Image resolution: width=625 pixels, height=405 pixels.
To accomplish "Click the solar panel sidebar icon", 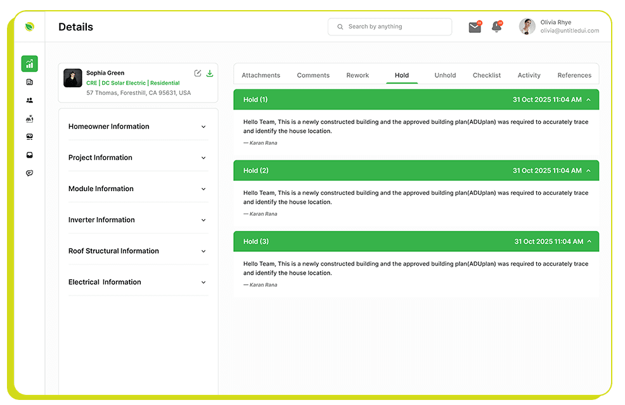I will point(29,118).
